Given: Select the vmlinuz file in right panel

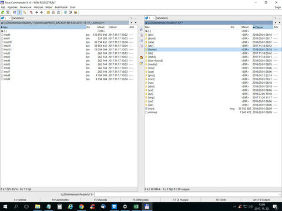Looking at the screenshot, I should coord(213,113).
